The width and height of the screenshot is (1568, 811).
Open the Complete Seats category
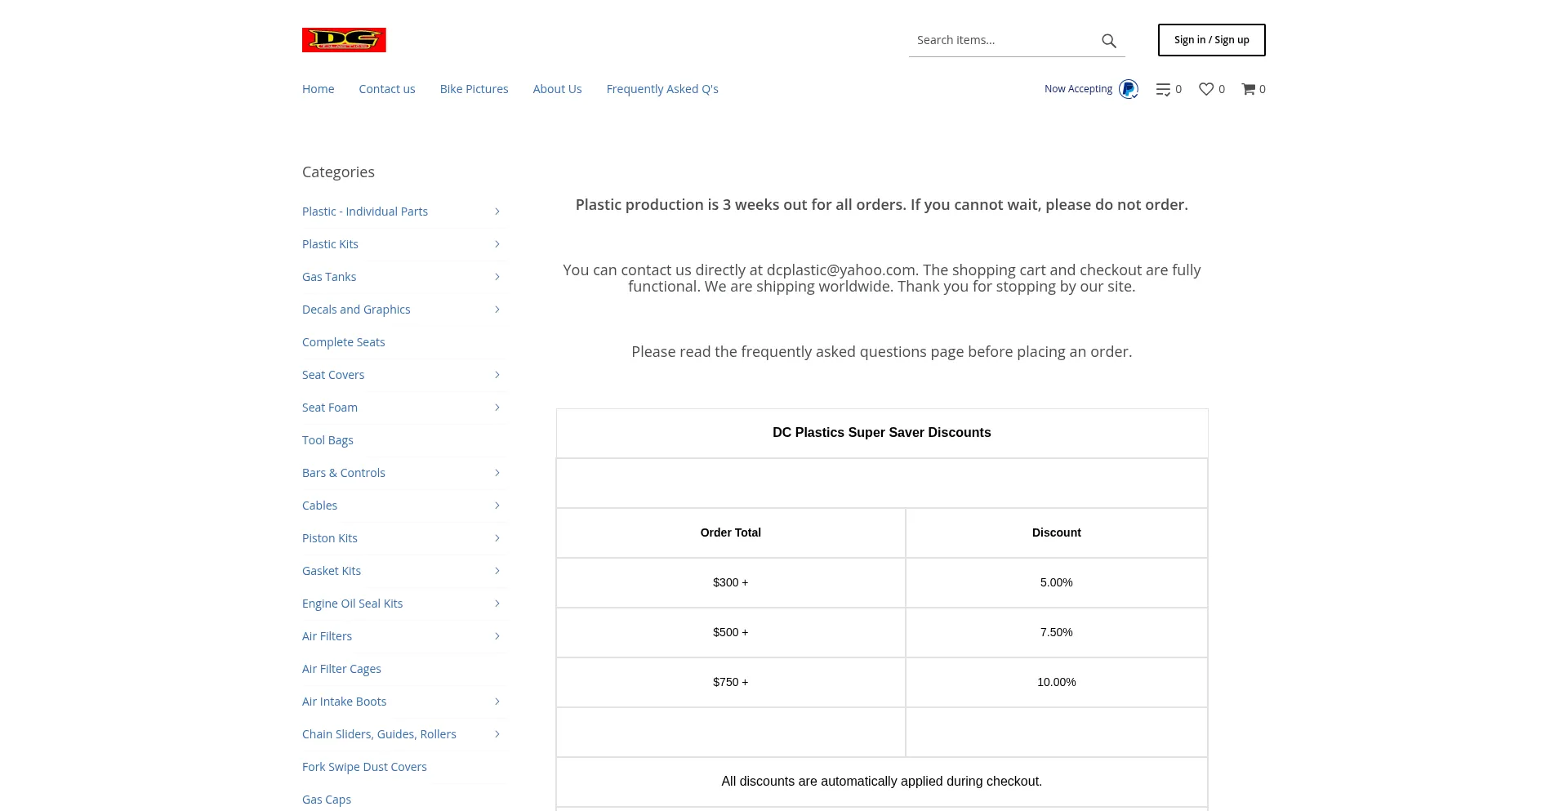(x=343, y=342)
